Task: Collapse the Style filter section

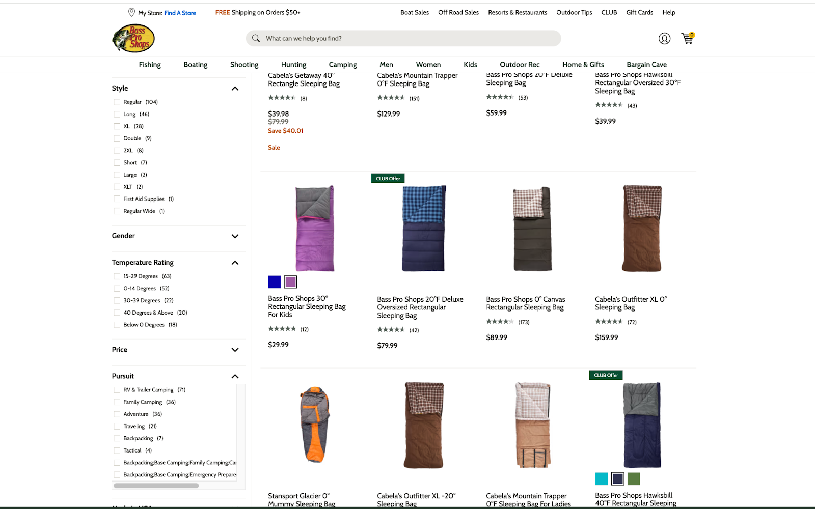Action: 235,89
